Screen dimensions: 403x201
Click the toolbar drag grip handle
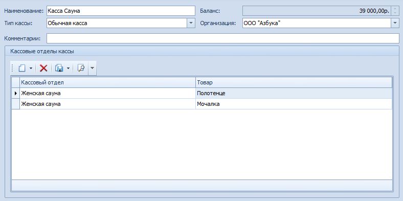pyautogui.click(x=13, y=68)
